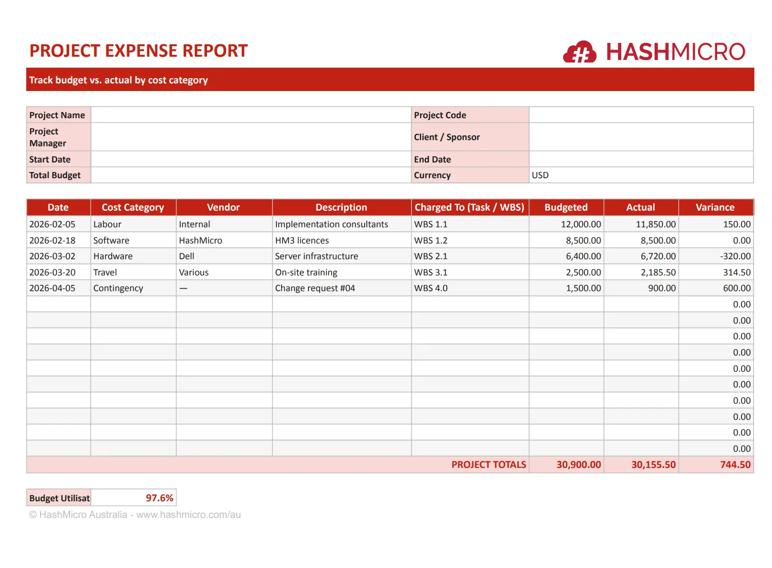Click the red subtitle banner bar
Image resolution: width=772 pixels, height=568 pixels.
click(x=390, y=80)
